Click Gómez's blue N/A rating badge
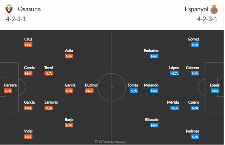The image size is (225, 145). coord(195,45)
